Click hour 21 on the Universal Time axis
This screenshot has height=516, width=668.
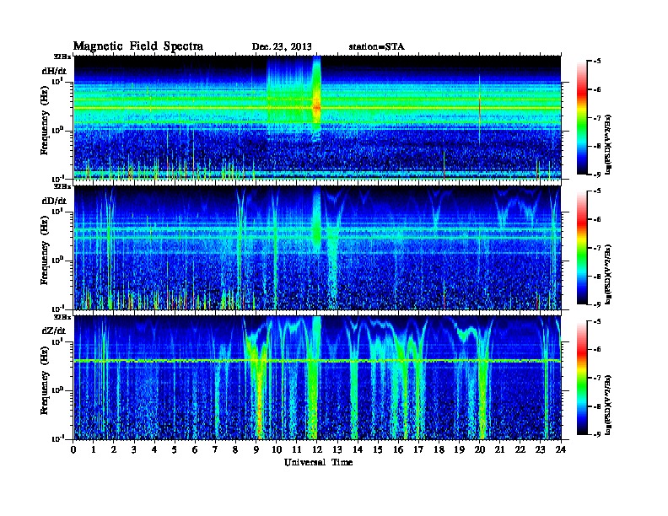point(500,449)
